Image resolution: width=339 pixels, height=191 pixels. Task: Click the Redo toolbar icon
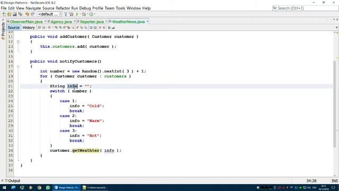(33, 14)
